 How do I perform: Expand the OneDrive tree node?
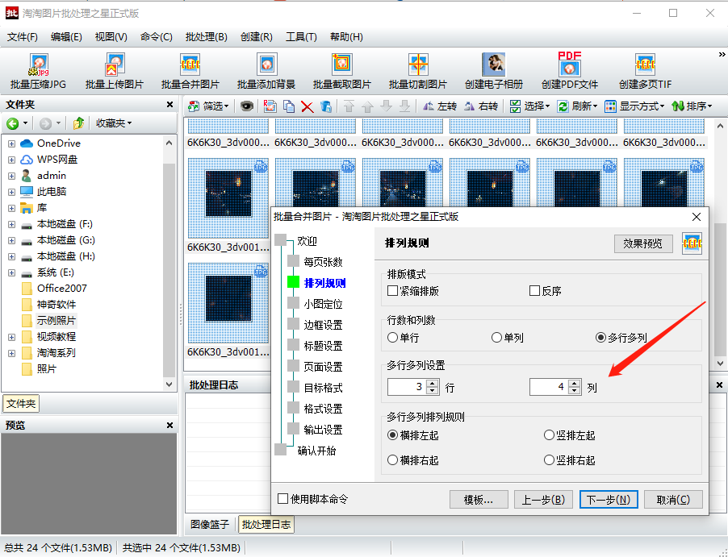tap(11, 143)
